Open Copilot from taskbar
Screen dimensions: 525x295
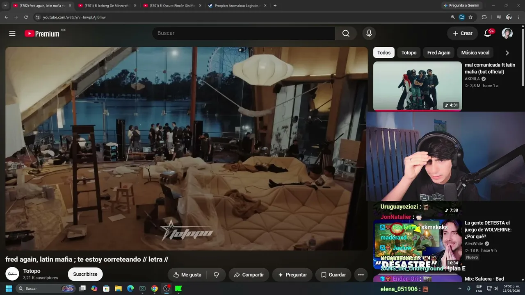pos(94,288)
